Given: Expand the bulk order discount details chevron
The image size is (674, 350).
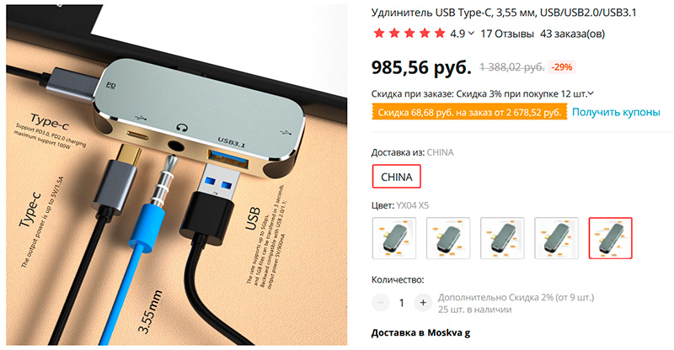Looking at the screenshot, I should tap(591, 93).
